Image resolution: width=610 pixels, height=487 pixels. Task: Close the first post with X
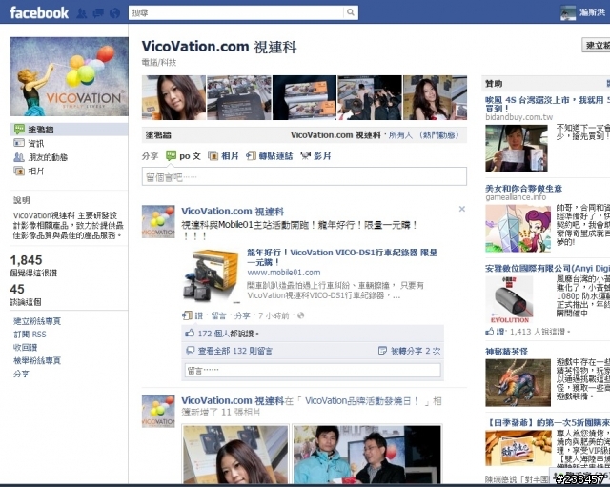461,209
